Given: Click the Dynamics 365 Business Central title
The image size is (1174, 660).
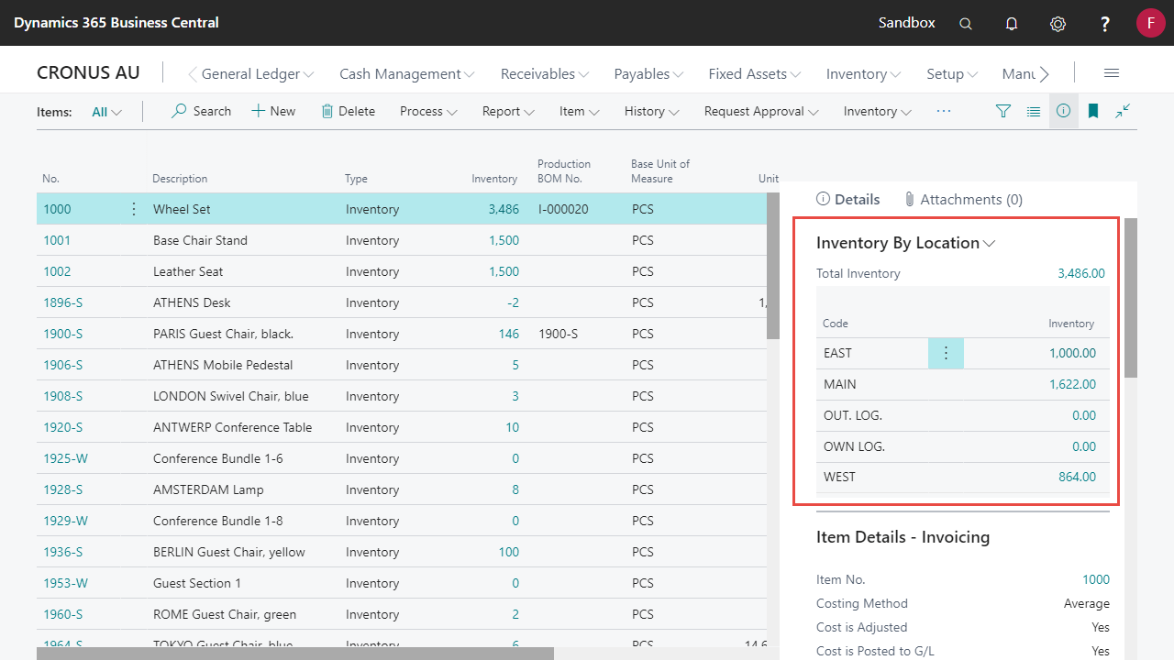Looking at the screenshot, I should (x=116, y=23).
